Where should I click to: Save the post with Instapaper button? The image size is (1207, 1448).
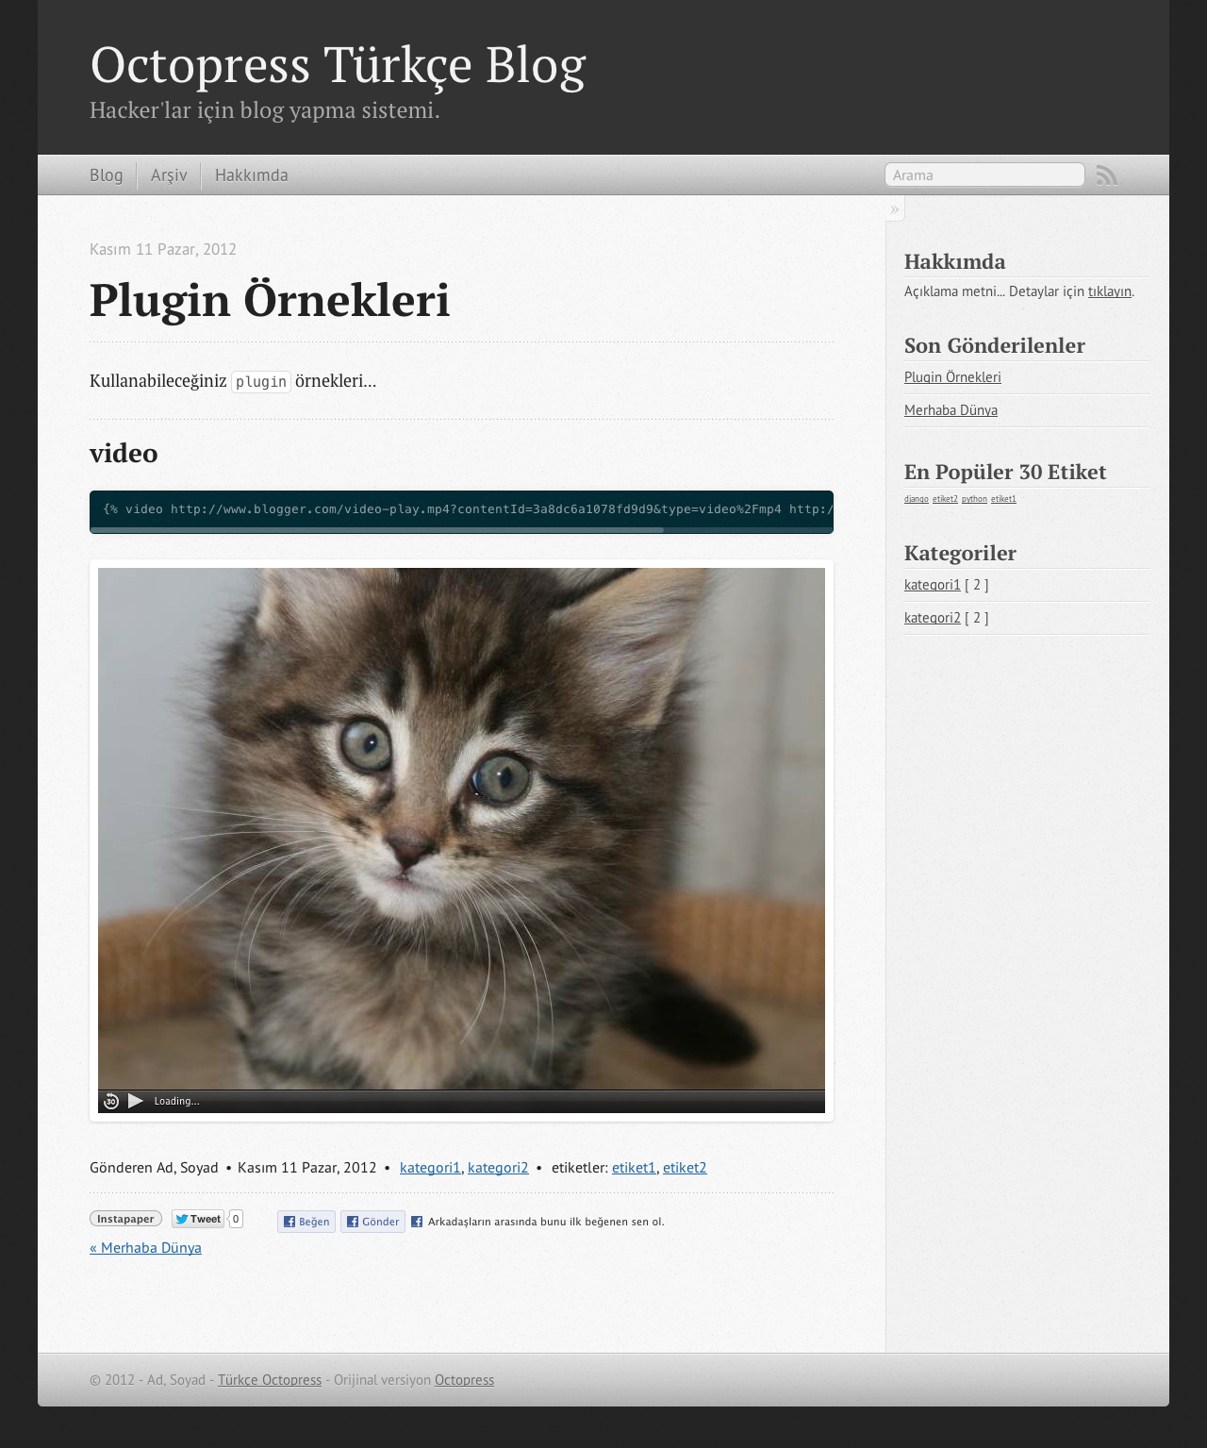[x=125, y=1219]
